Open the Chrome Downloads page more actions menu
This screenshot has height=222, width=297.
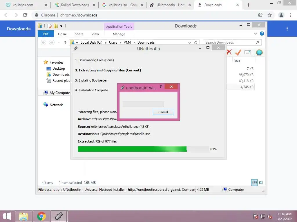pos(287,29)
